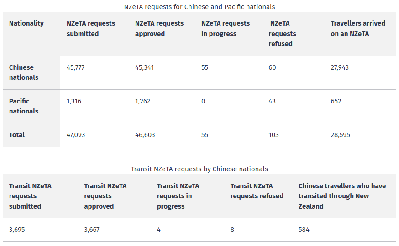Select 'Travellers arrived on an NZeTA' header

358,28
